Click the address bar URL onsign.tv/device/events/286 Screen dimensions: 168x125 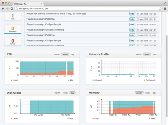[x=34, y=9]
